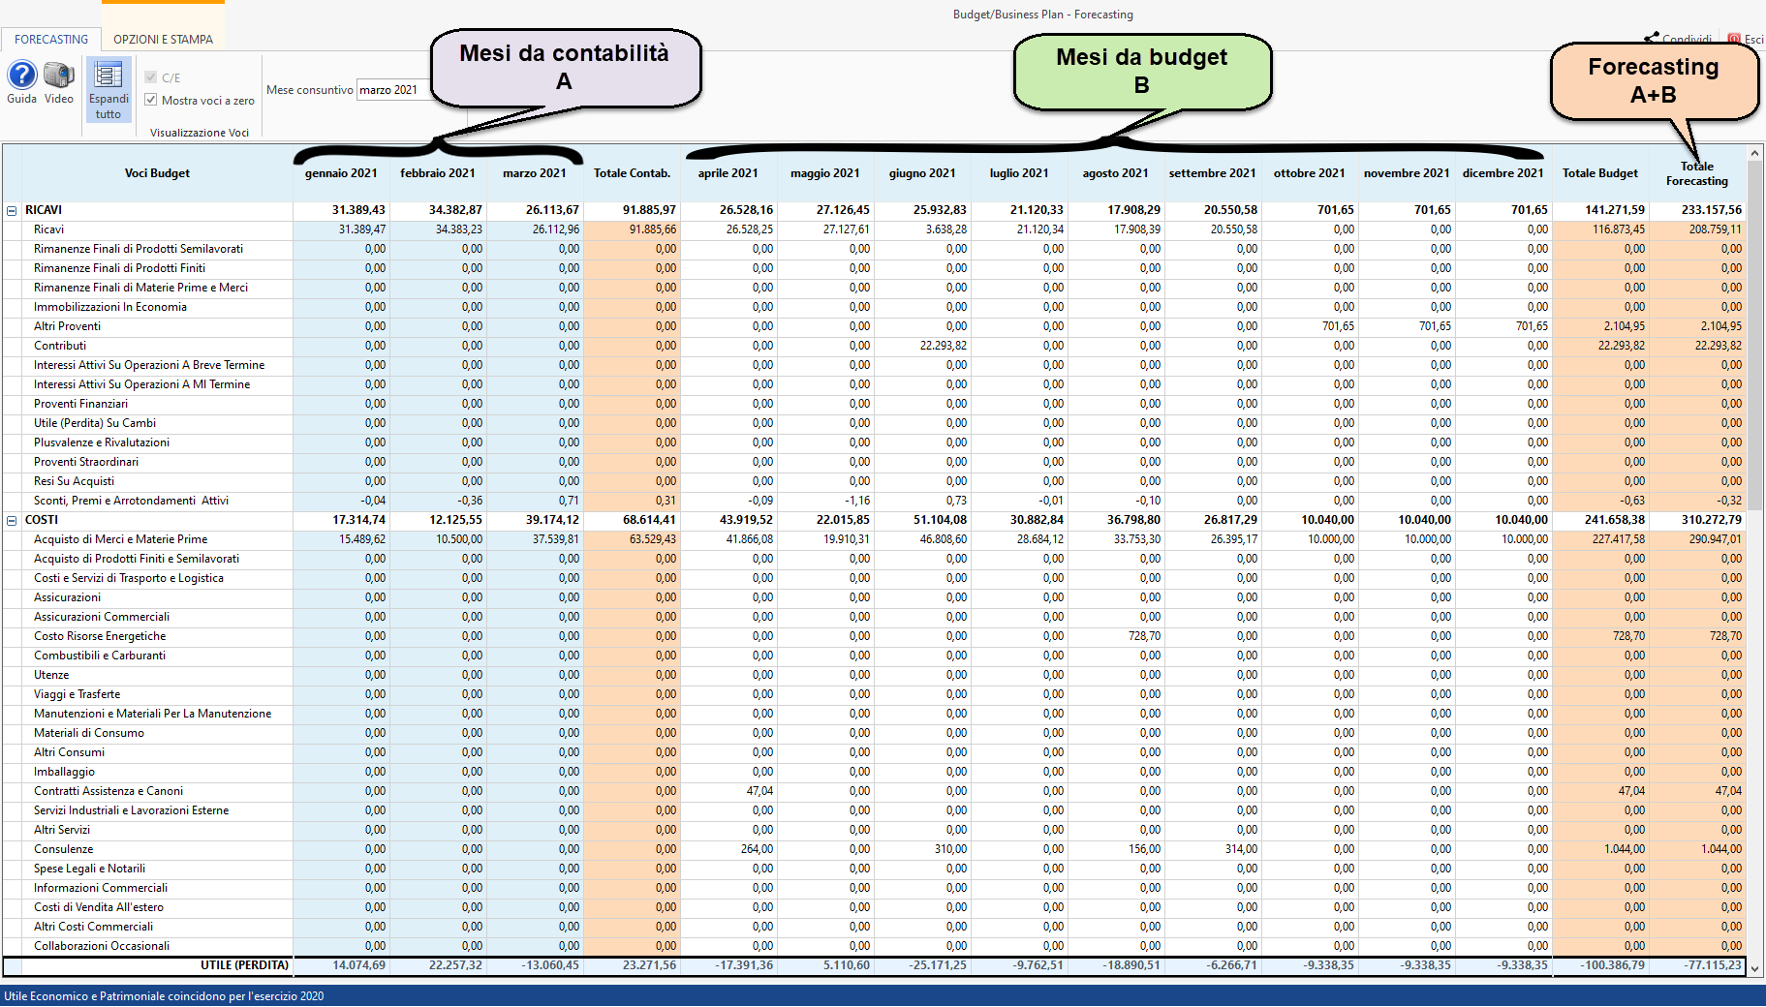Viewport: 1766px width, 1007px height.
Task: Click the Totale Contab. column header
Action: coord(632,173)
